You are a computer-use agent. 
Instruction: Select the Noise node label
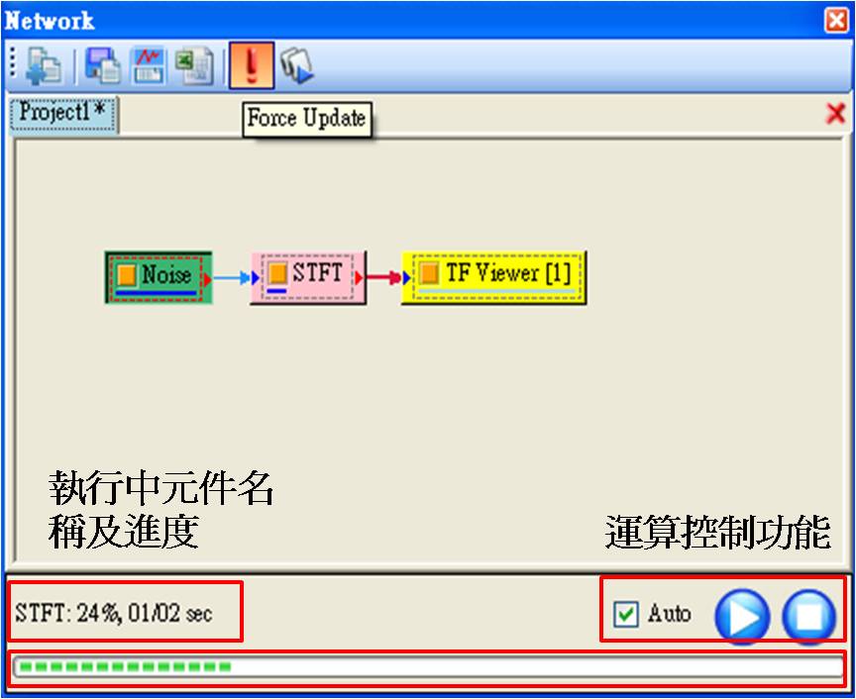click(165, 275)
